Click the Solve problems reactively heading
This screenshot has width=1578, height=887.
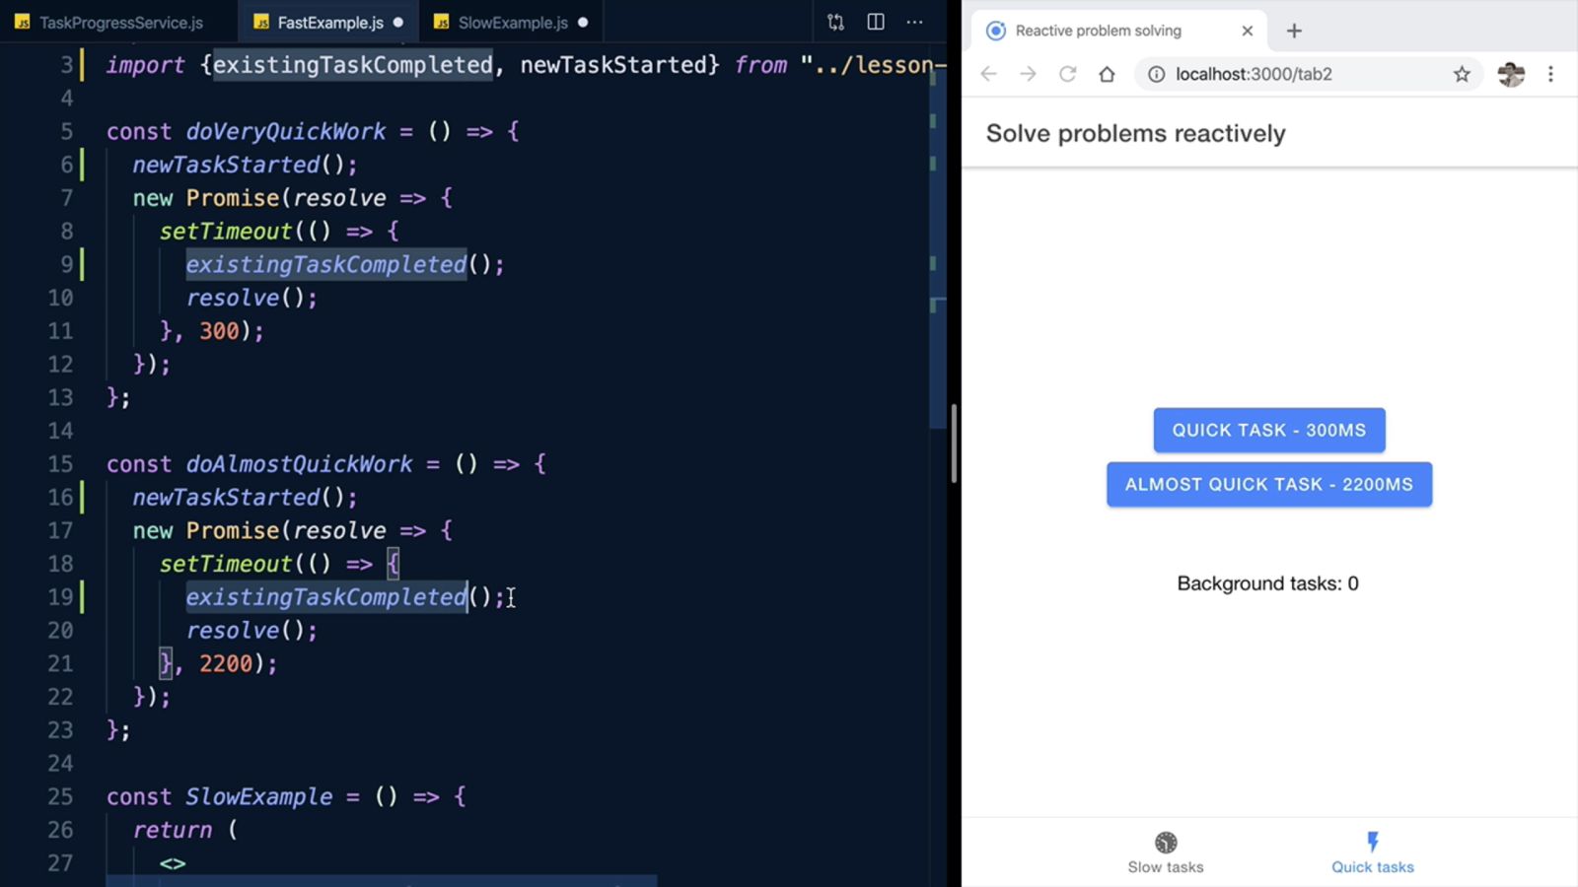(x=1135, y=133)
